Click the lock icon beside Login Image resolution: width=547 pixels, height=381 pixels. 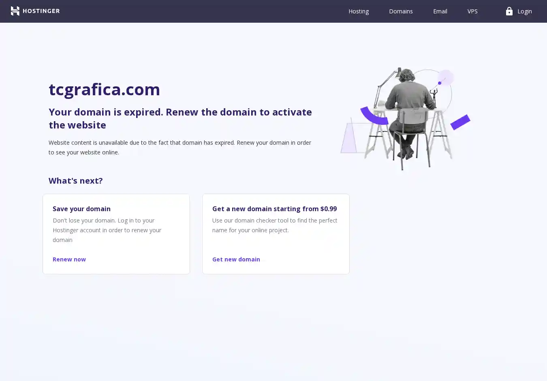click(509, 11)
